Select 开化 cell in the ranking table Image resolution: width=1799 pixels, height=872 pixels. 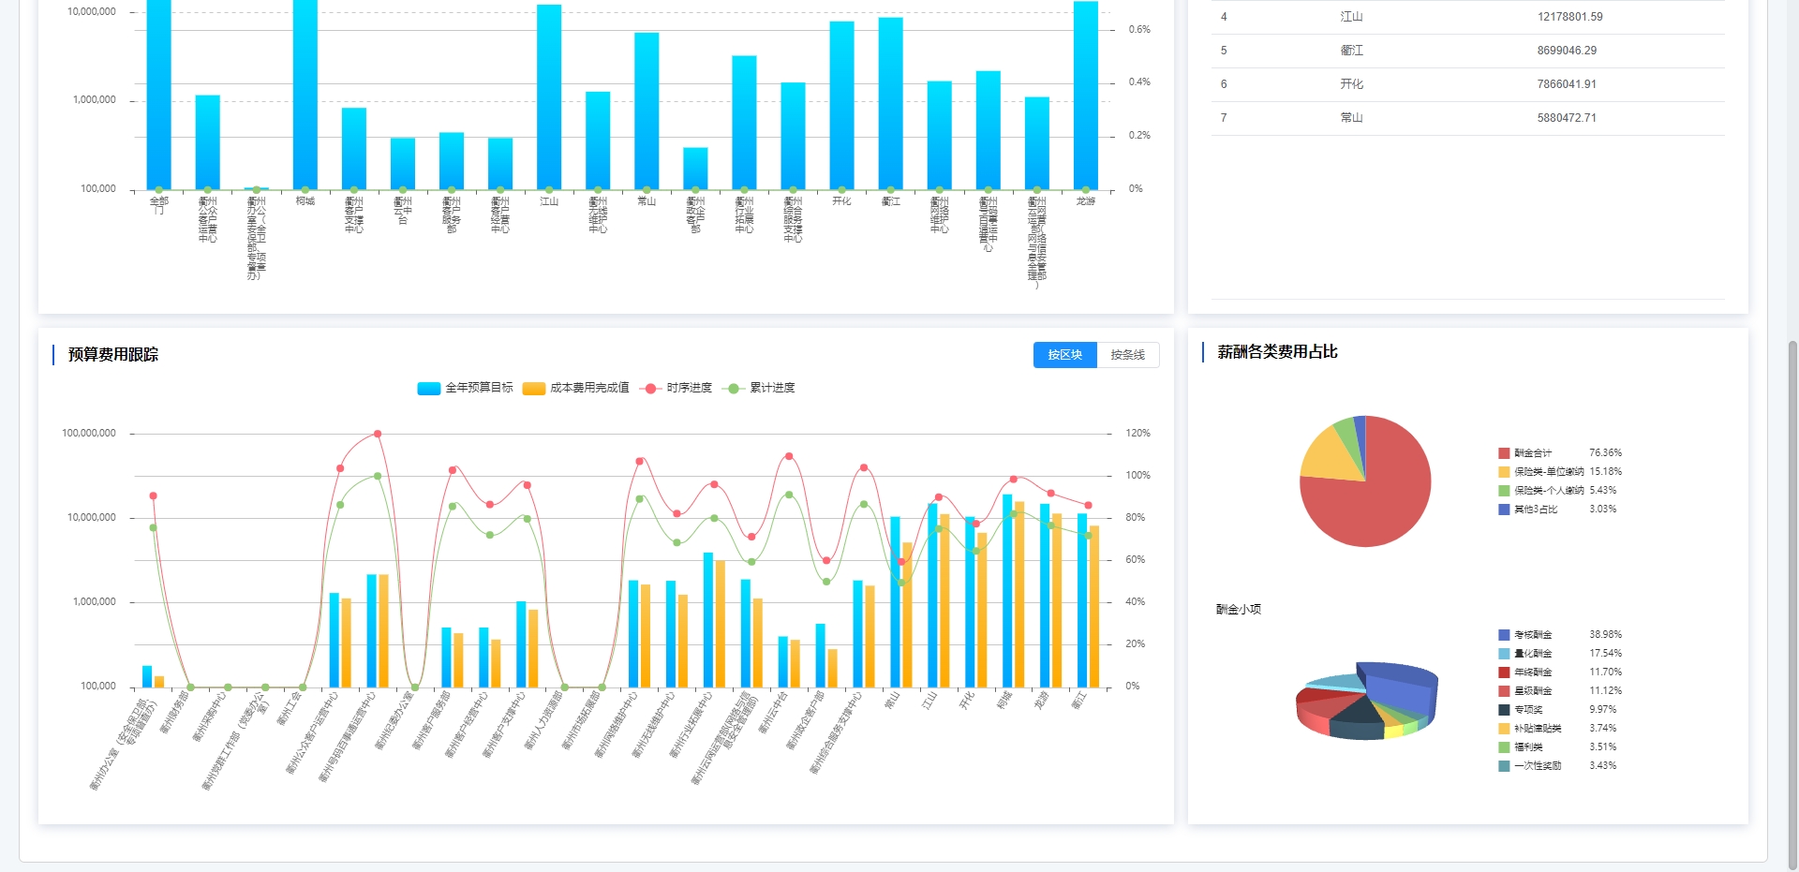(x=1351, y=84)
